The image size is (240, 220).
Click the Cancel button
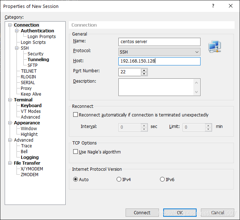[x=217, y=213]
